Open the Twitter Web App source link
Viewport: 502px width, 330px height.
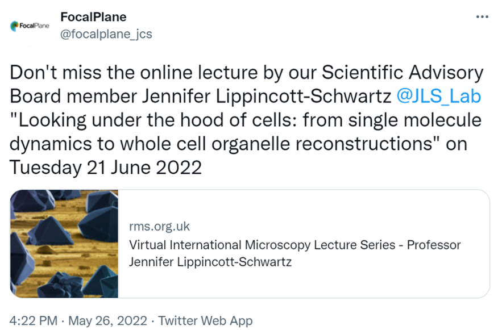[205, 321]
